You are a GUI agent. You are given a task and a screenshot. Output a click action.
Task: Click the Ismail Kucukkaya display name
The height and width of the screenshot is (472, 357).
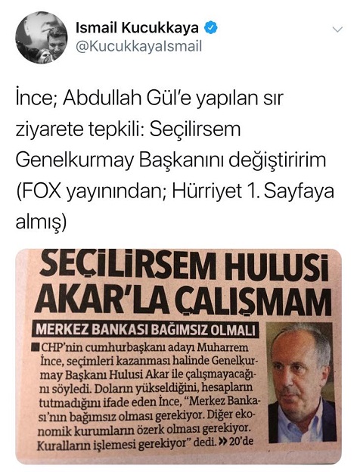[x=137, y=28]
